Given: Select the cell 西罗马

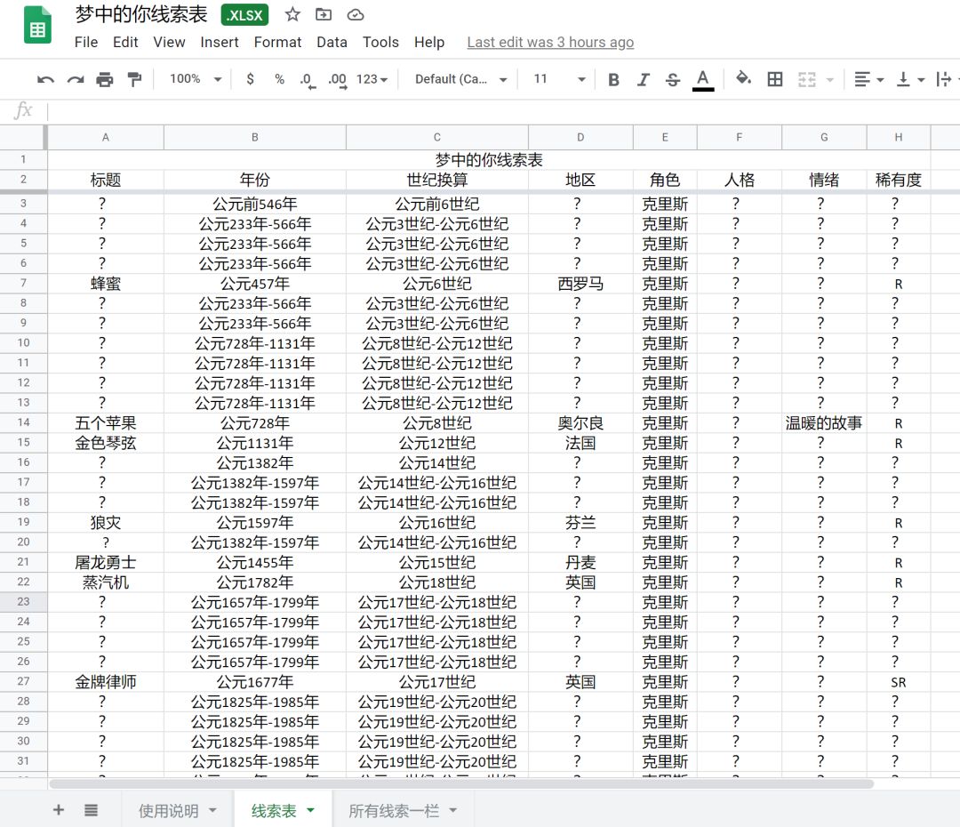Looking at the screenshot, I should point(580,284).
